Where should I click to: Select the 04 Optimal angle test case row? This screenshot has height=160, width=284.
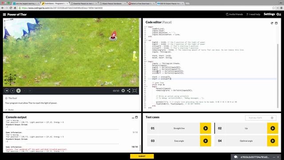click(x=246, y=141)
